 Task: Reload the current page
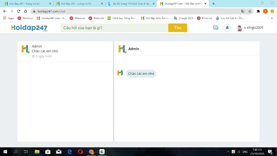click(x=19, y=11)
